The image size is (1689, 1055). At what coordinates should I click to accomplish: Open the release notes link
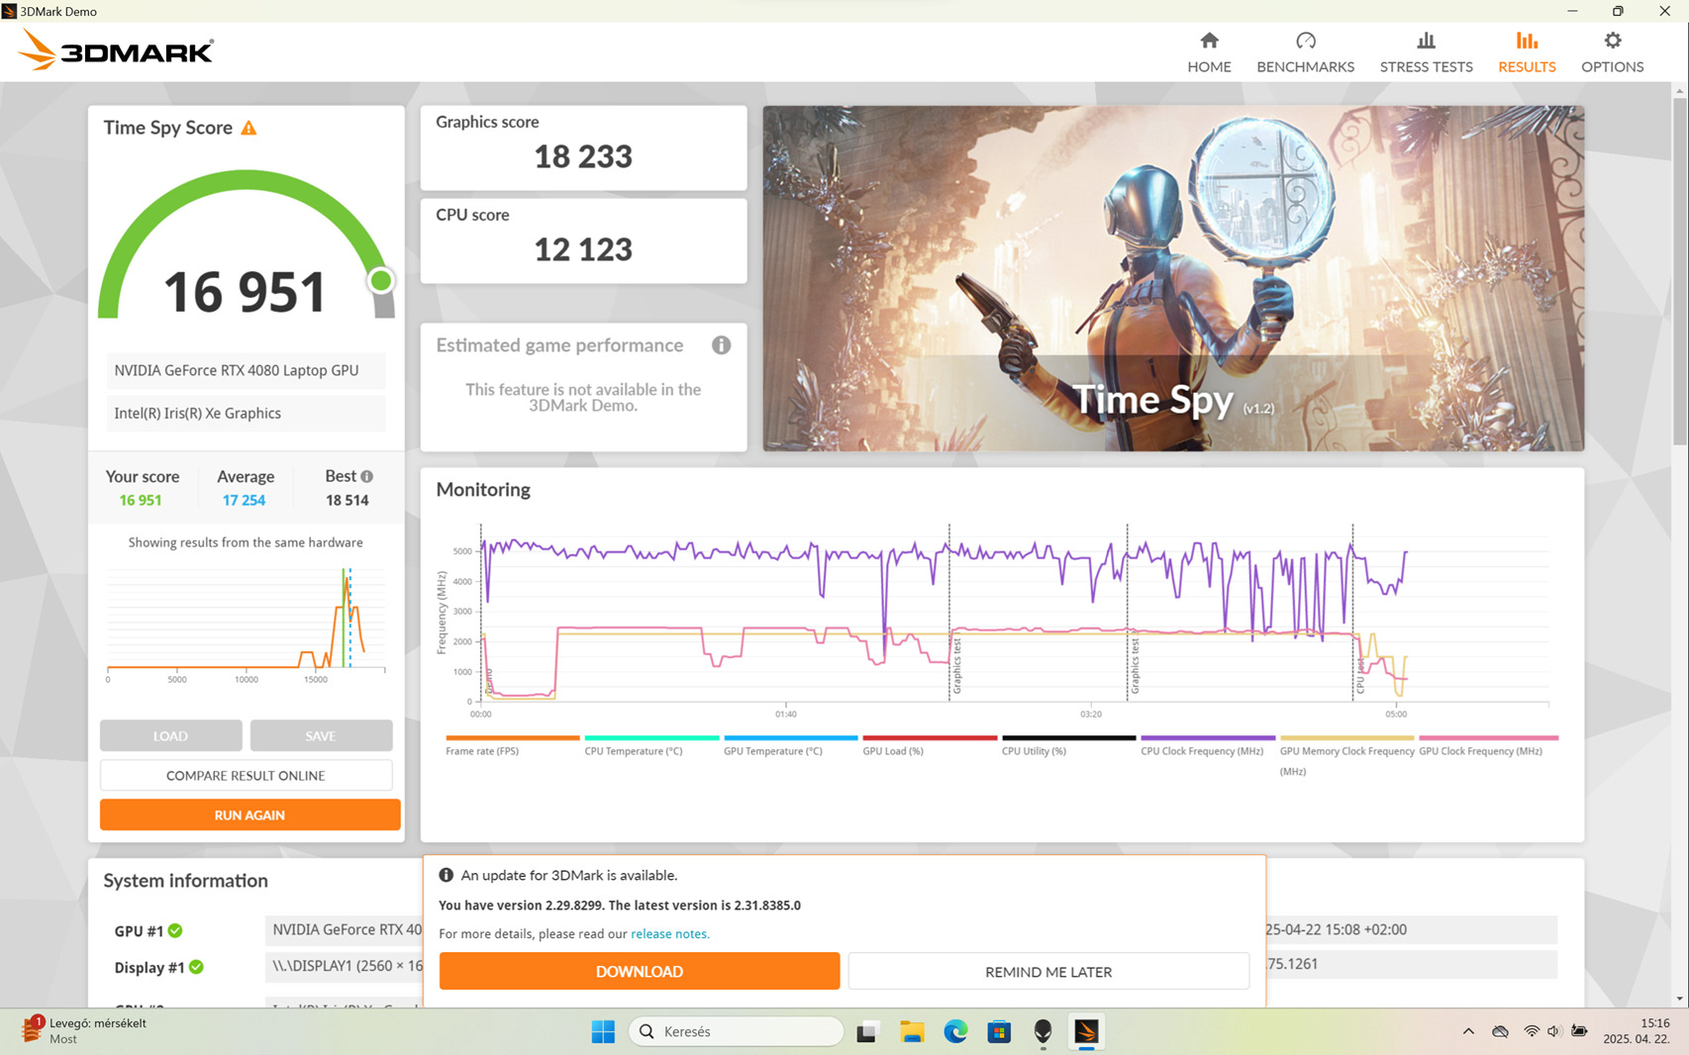(669, 933)
